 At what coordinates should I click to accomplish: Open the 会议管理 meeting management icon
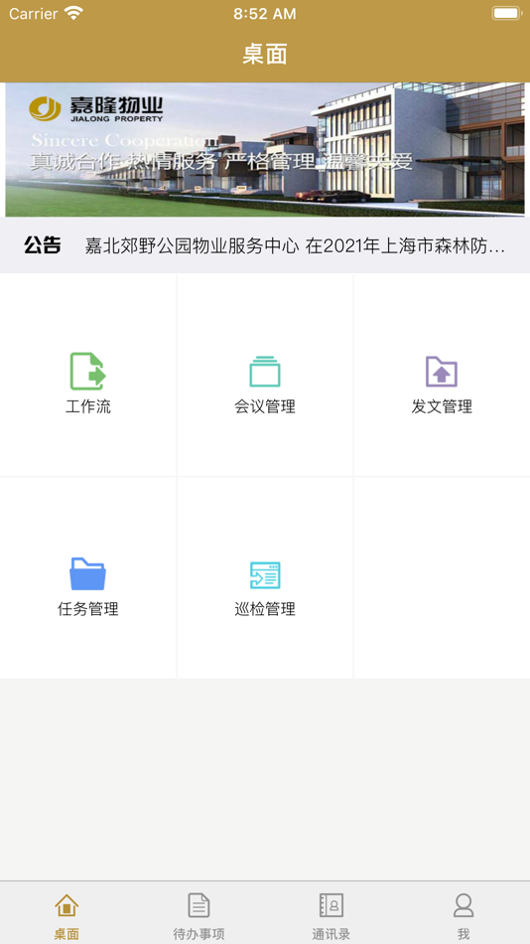pyautogui.click(x=265, y=371)
